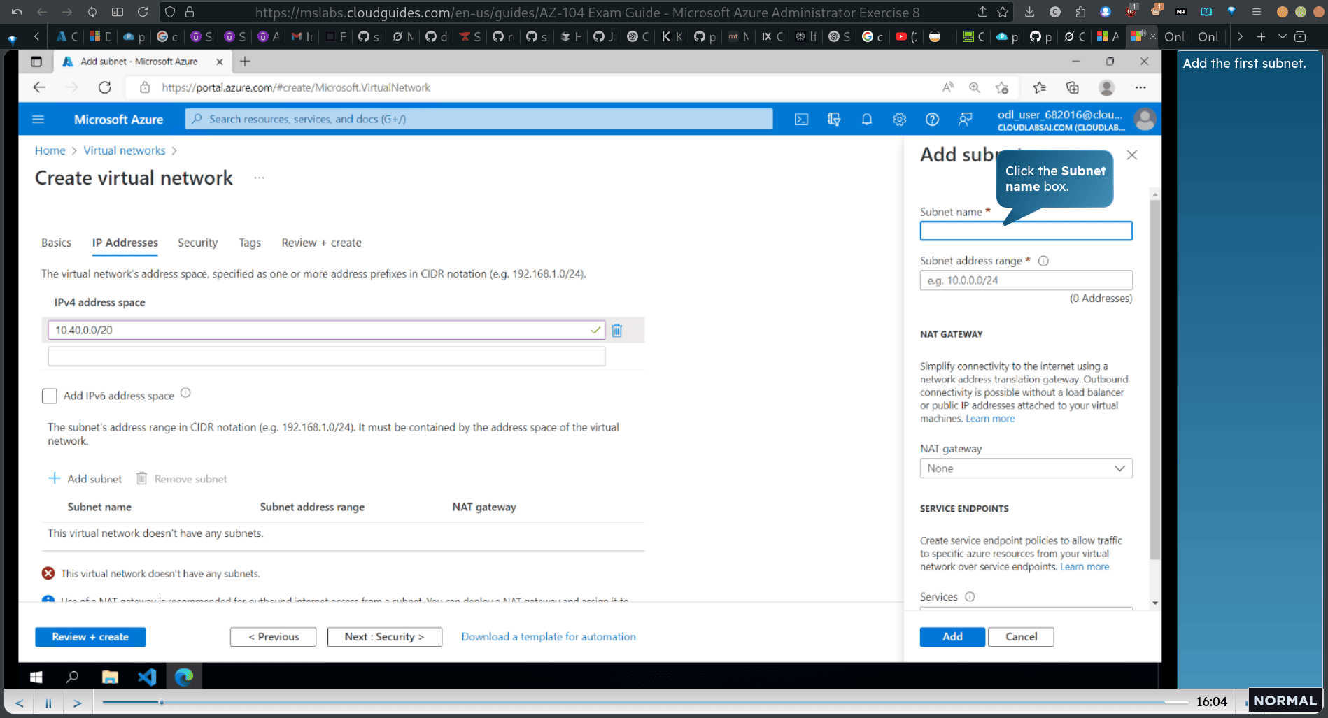
Task: Expand the NAT gateway dropdown
Action: (x=1026, y=468)
